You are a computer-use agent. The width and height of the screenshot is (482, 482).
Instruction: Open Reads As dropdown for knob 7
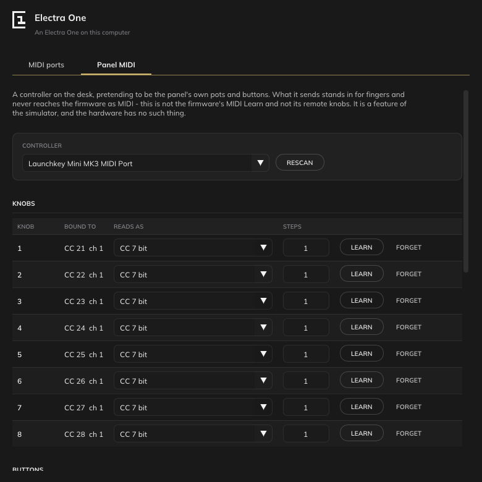(x=193, y=407)
